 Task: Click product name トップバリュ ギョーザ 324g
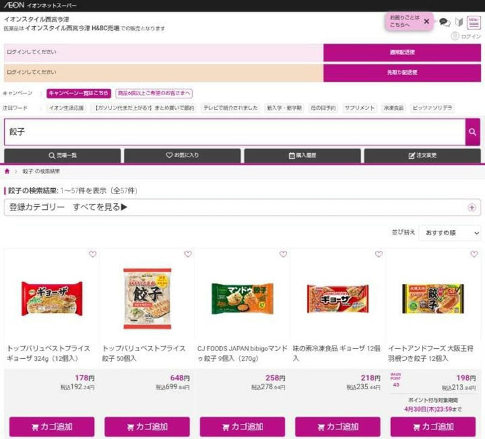point(49,354)
